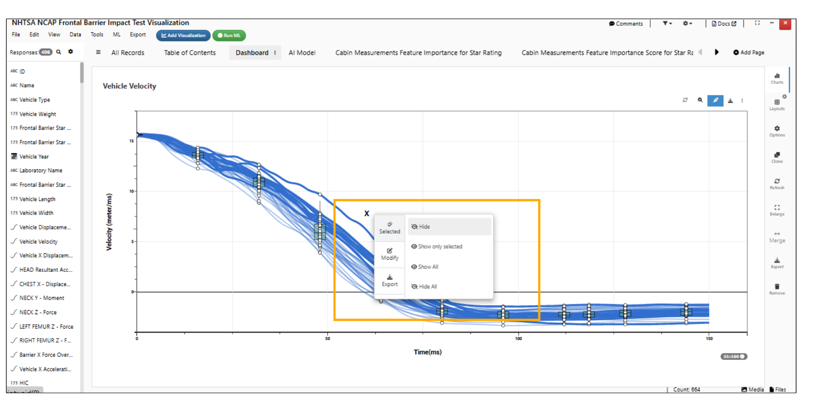Click the Add Visualization button
The width and height of the screenshot is (830, 403).
click(x=183, y=35)
